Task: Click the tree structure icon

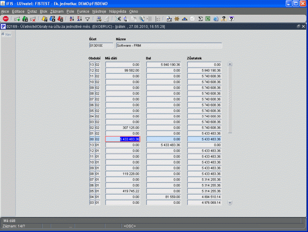Action: (157, 19)
